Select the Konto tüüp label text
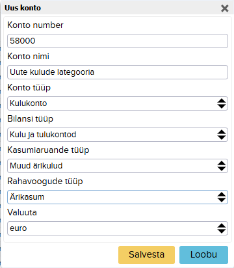234x268 pixels. click(29, 88)
